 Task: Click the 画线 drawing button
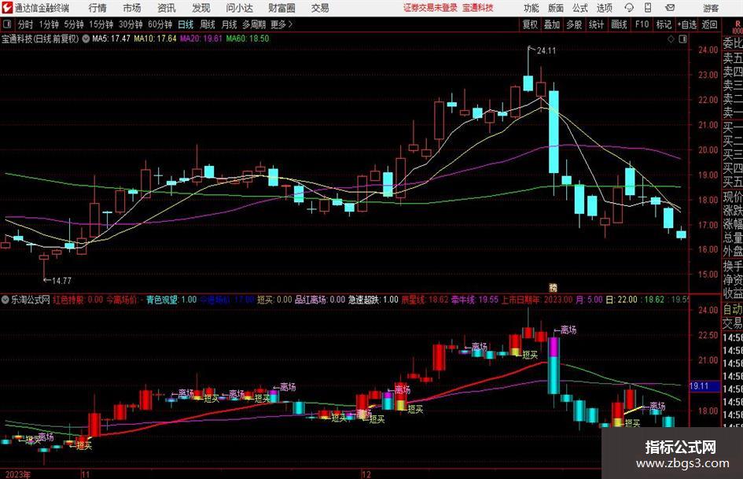click(x=619, y=24)
